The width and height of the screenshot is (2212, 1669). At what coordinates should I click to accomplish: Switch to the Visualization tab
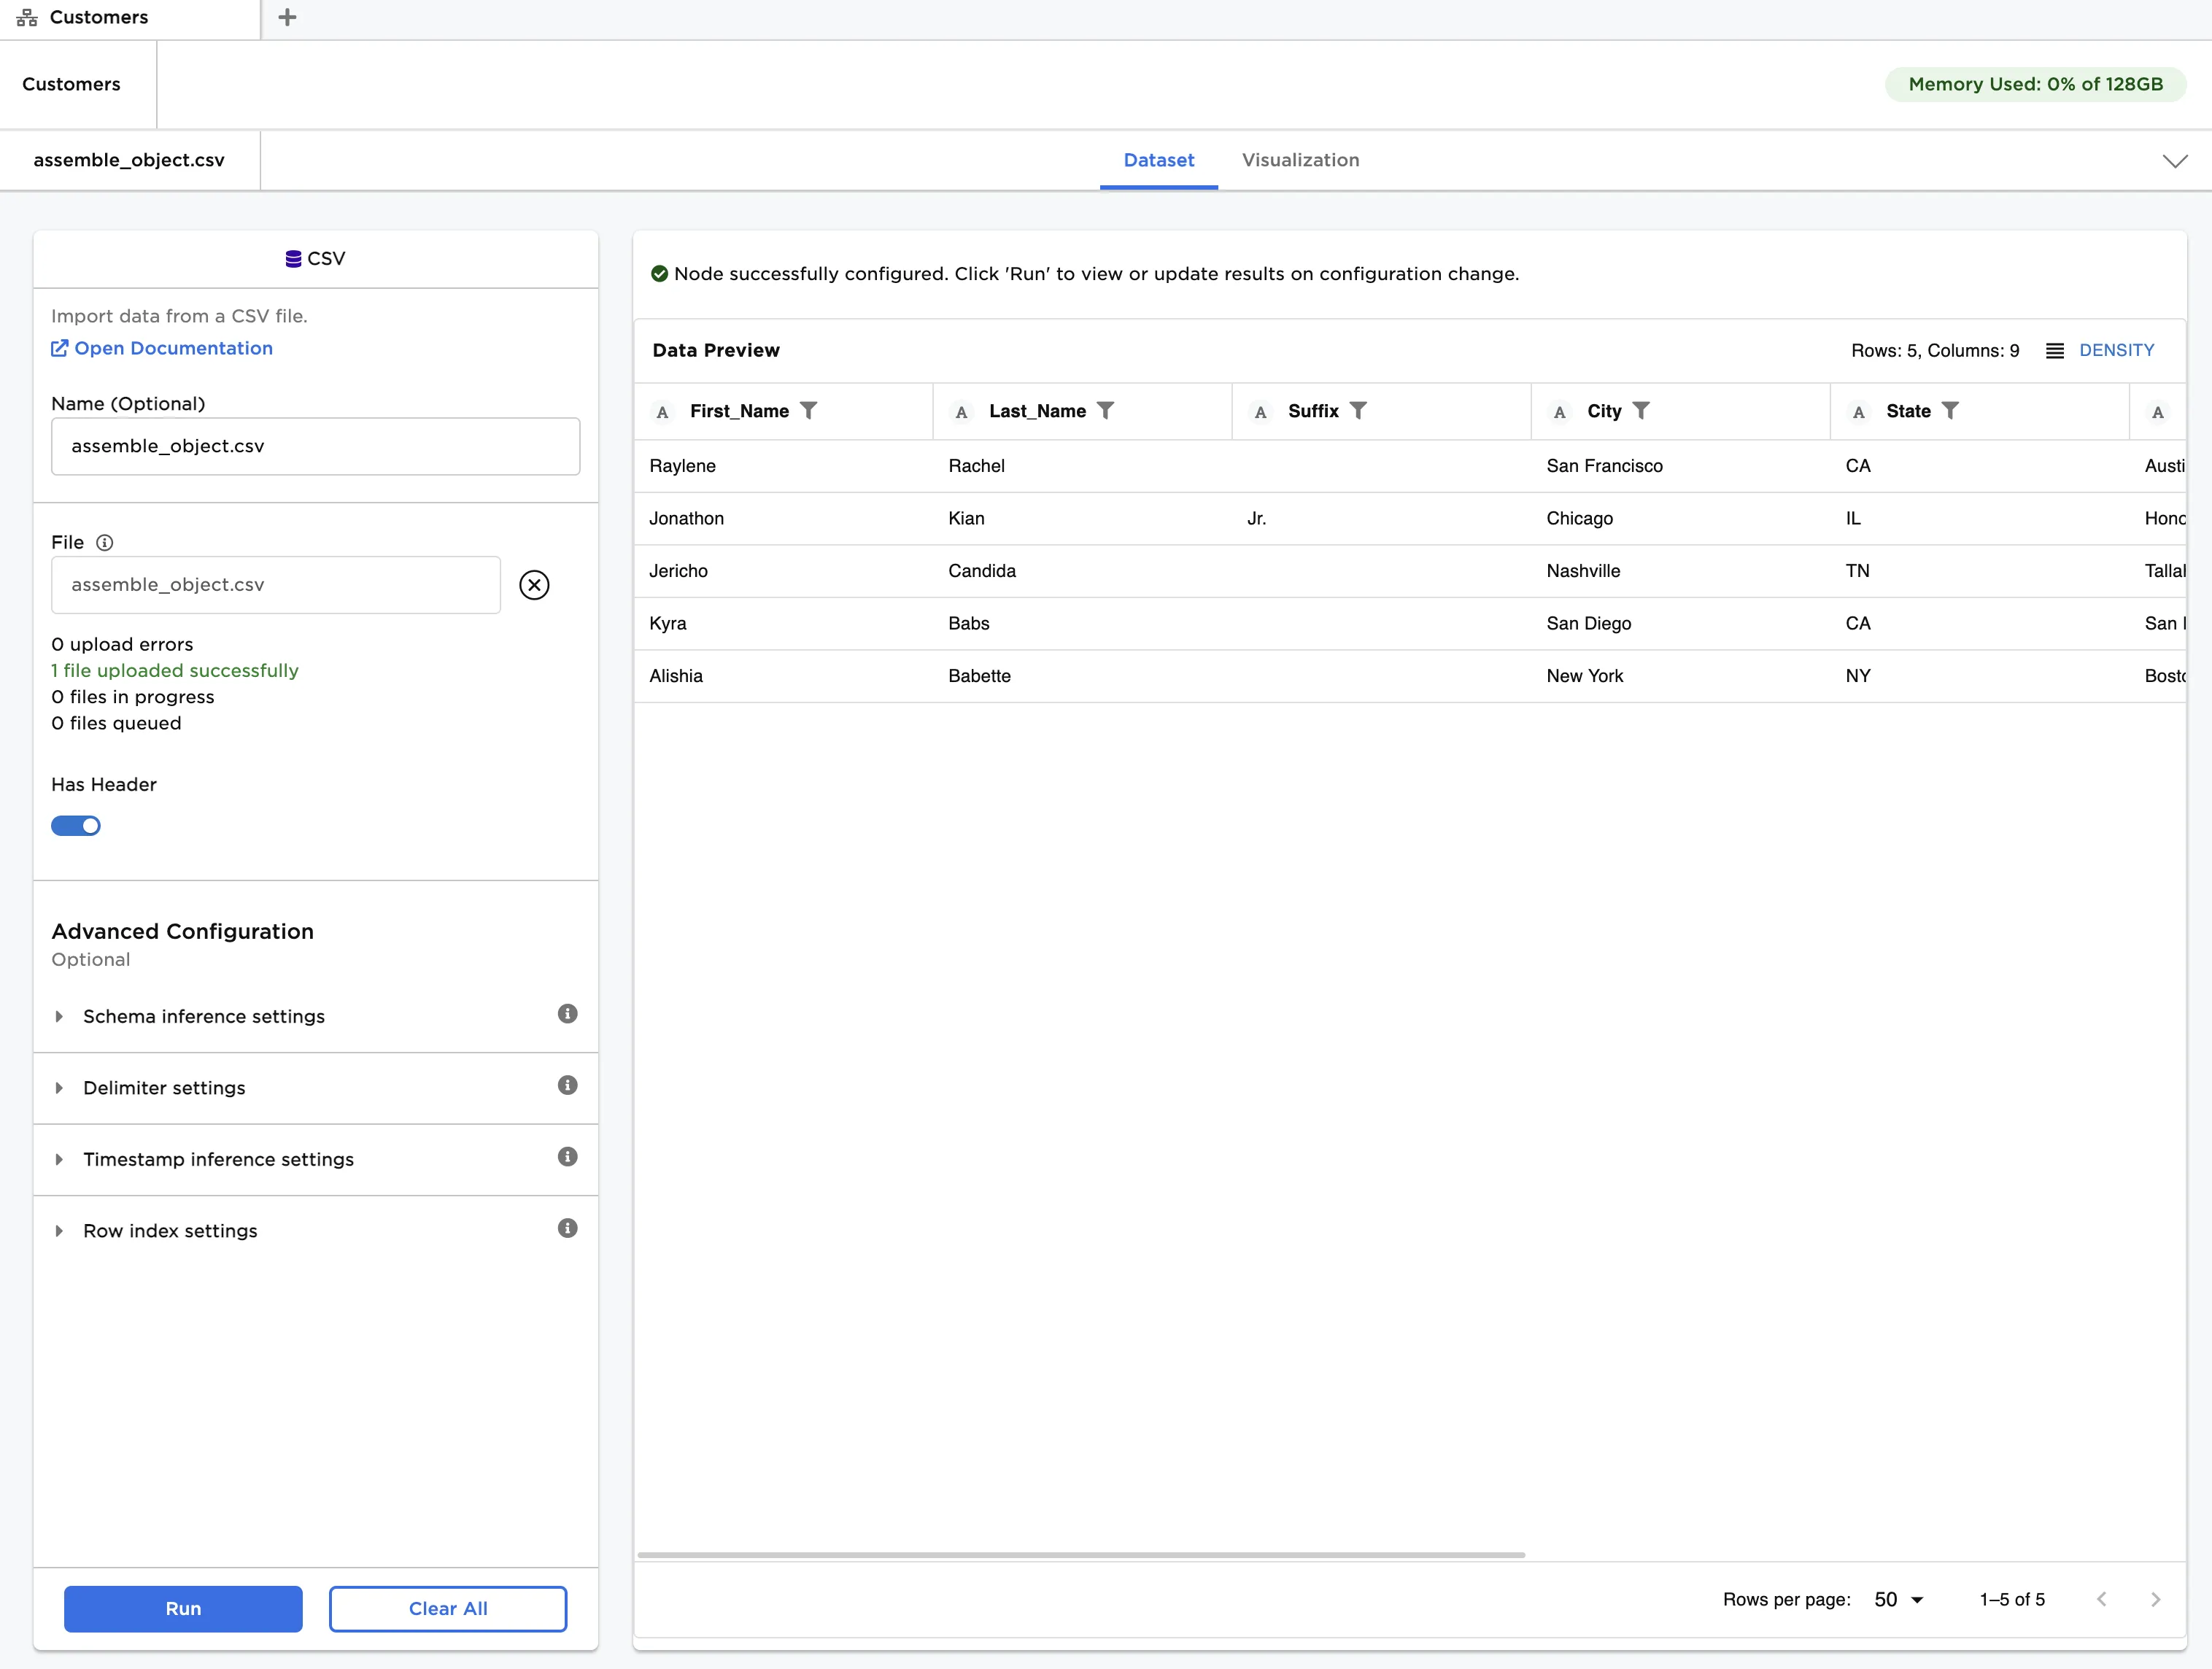coord(1300,160)
